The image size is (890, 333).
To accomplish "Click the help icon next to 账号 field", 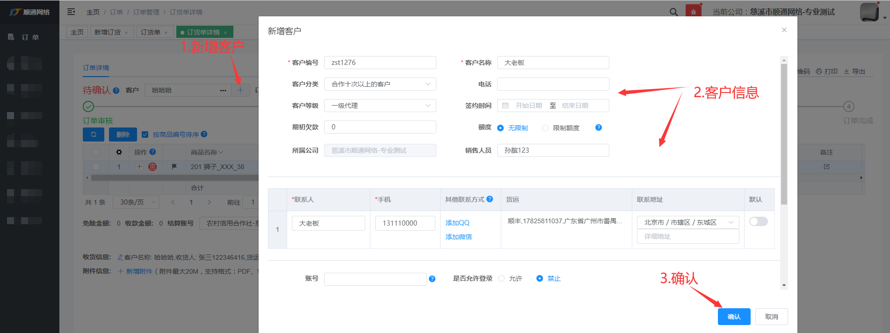I will click(432, 279).
